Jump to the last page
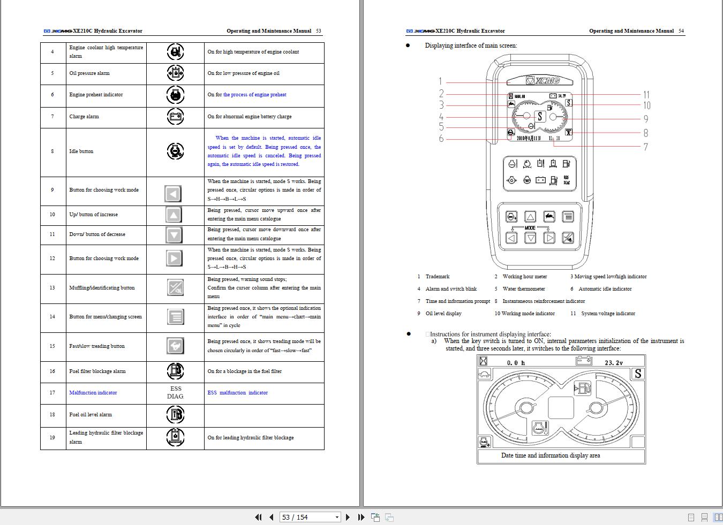This screenshot has width=723, height=525. tap(360, 517)
